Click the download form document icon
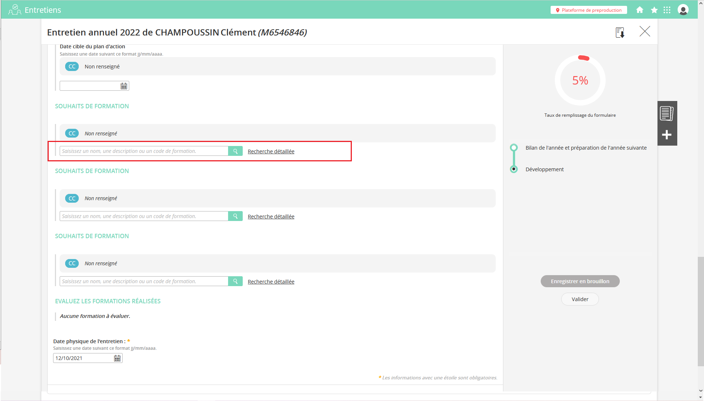The width and height of the screenshot is (704, 401). (x=620, y=32)
